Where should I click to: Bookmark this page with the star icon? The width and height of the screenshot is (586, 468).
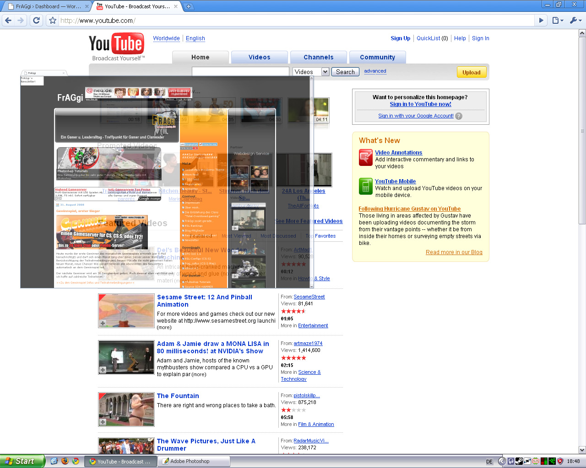point(53,21)
